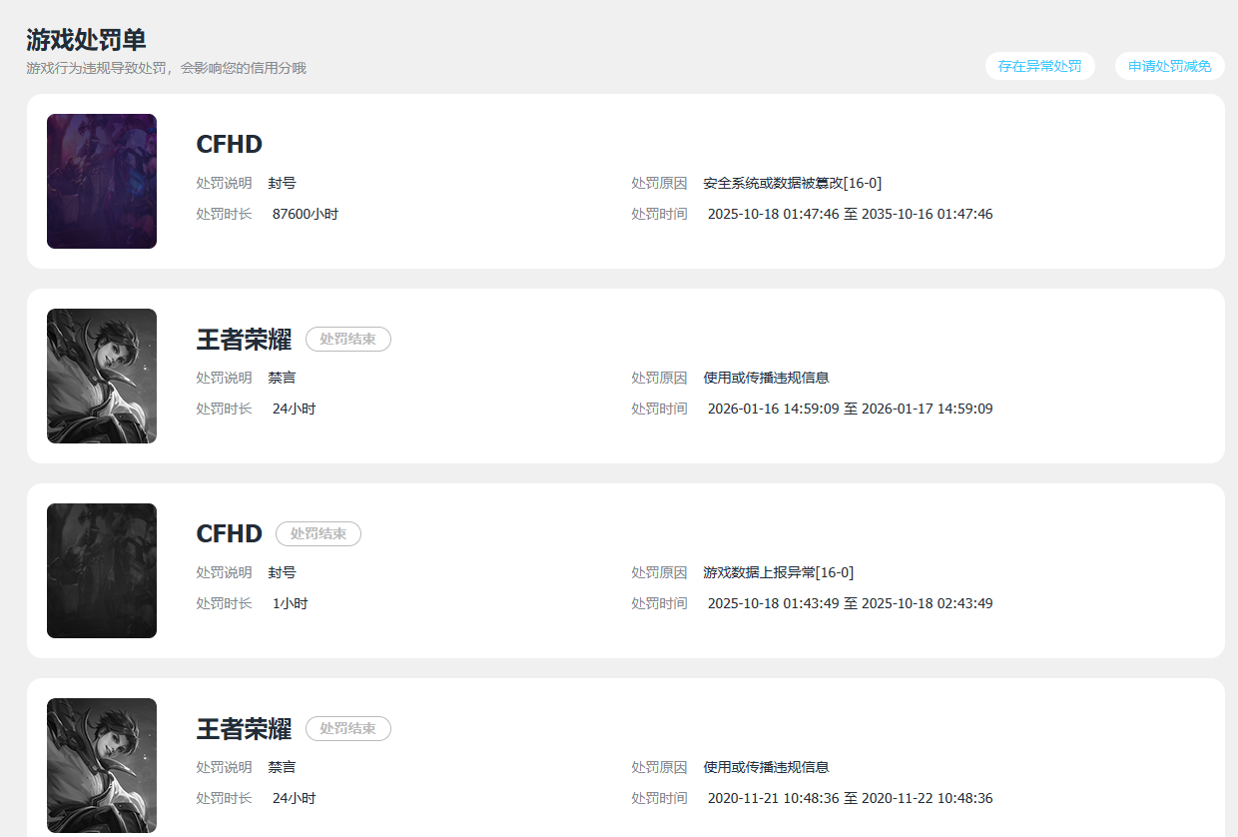The height and width of the screenshot is (837, 1238).
Task: Click 处罚结束 badge on the 2020 王者荣耀 card
Action: (348, 728)
